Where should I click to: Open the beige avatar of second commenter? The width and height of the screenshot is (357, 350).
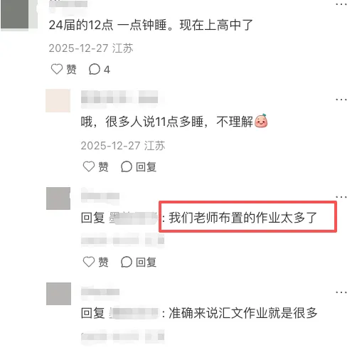58,100
